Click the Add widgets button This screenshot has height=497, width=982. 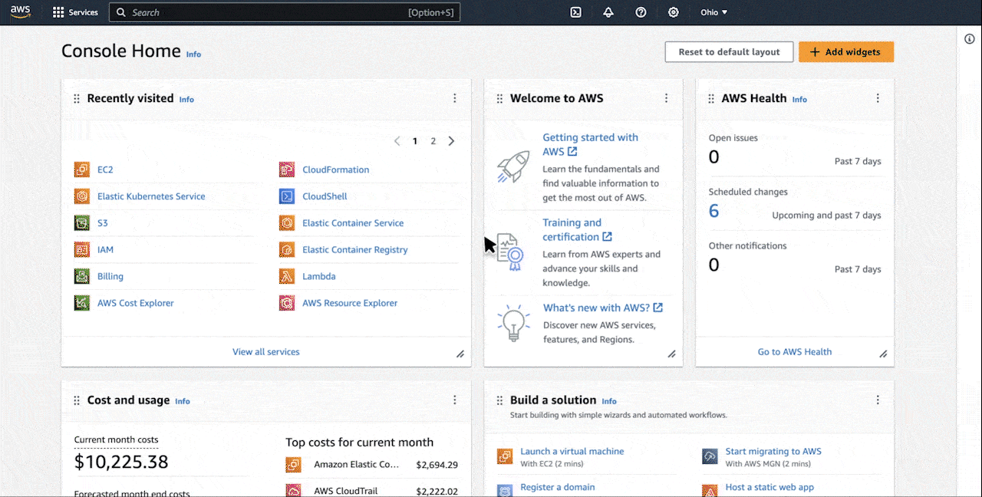click(x=846, y=52)
